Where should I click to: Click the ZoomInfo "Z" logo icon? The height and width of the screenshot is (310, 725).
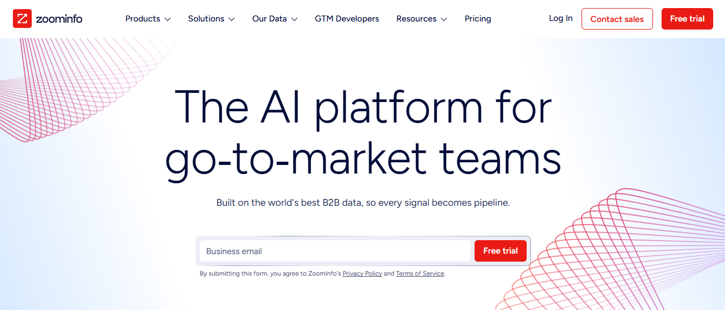[23, 18]
